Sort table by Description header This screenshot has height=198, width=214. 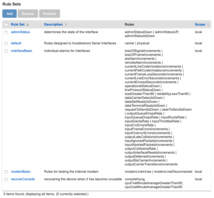[53, 25]
